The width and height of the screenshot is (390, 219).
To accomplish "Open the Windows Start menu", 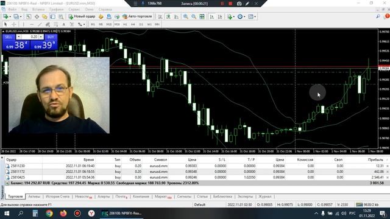I will click(7, 213).
